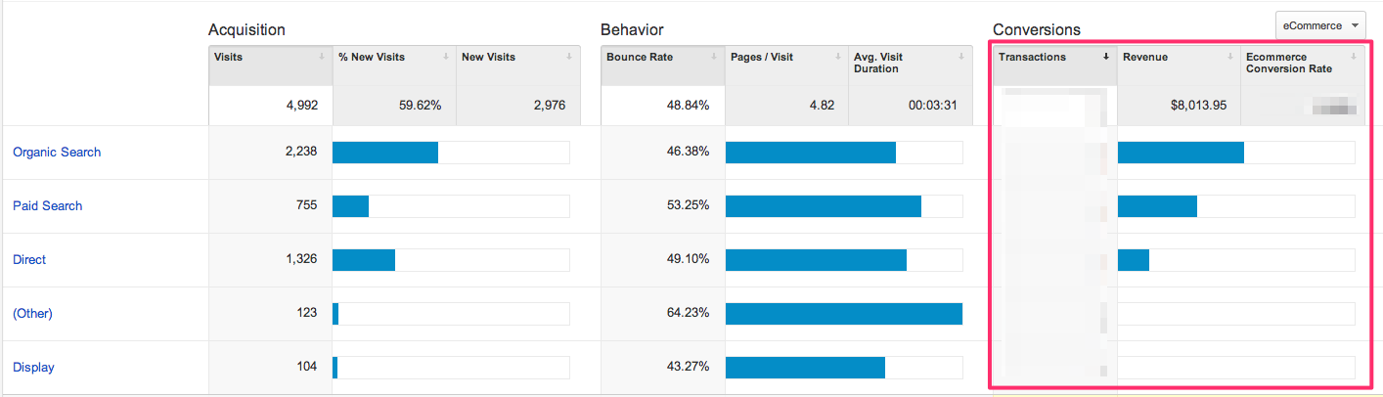The height and width of the screenshot is (397, 1383).
Task: Click the Organic Search revenue bar
Action: [x=1181, y=153]
